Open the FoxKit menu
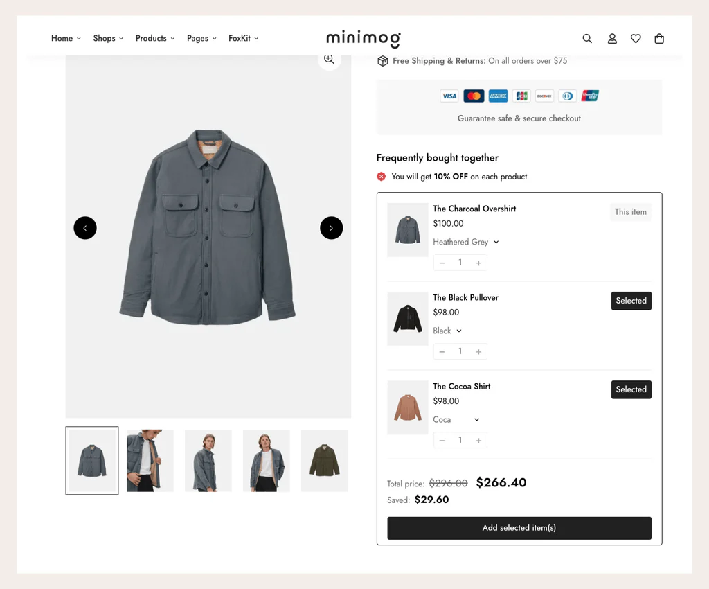Image resolution: width=709 pixels, height=589 pixels. (x=240, y=39)
